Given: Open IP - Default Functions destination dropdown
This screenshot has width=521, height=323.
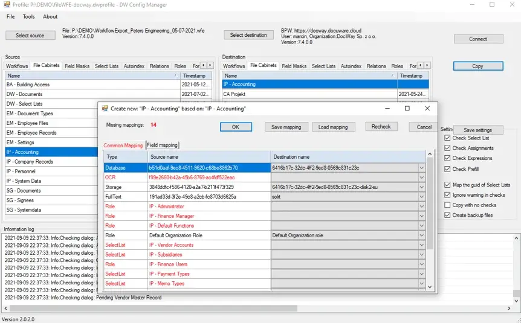Looking at the screenshot, I should 421,225.
